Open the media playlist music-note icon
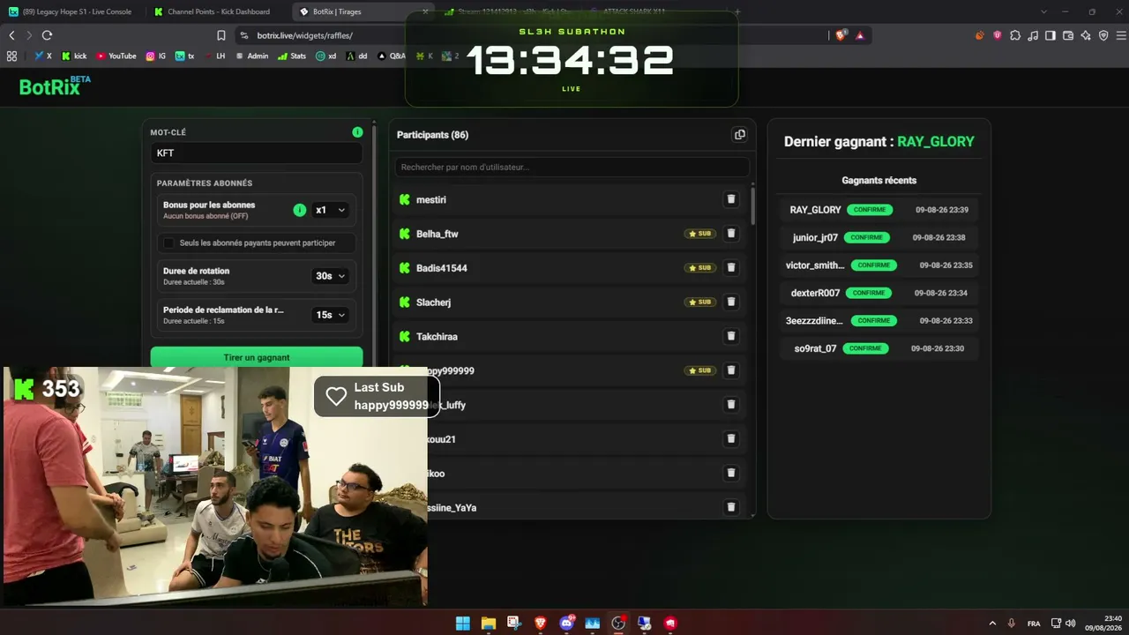The image size is (1129, 635). tap(1033, 35)
